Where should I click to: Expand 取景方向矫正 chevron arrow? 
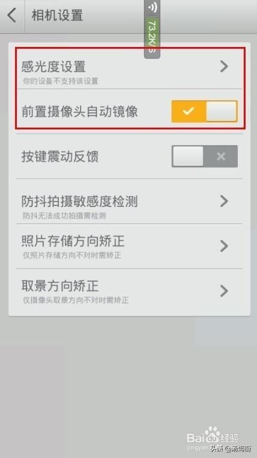(x=224, y=291)
